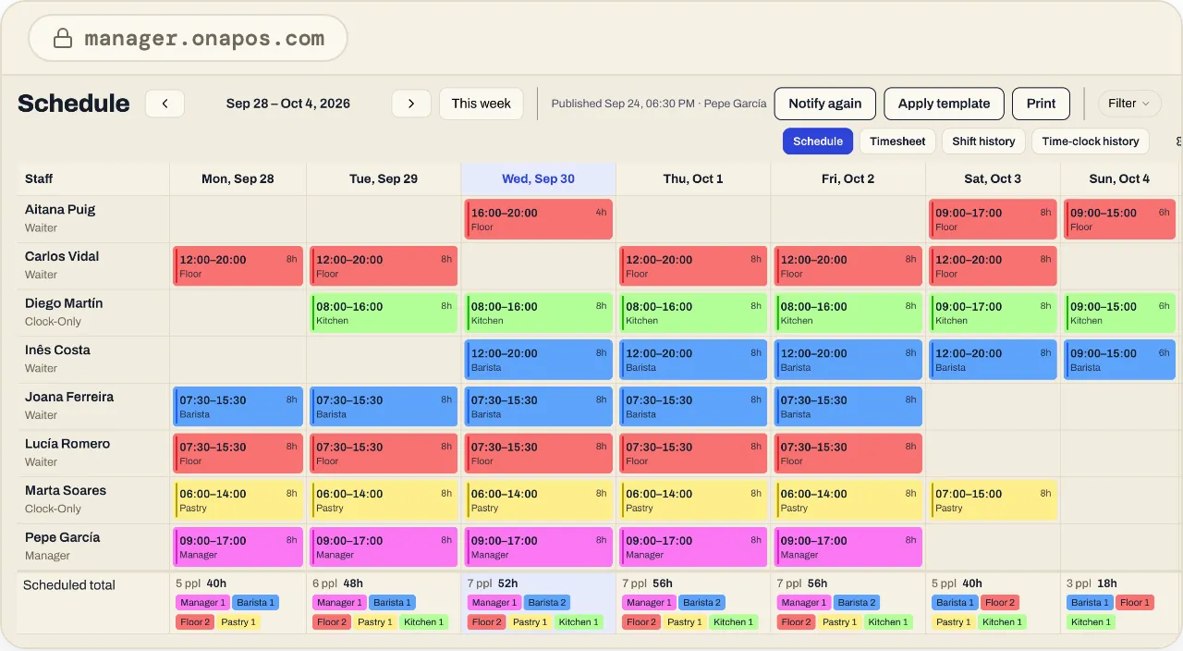Image resolution: width=1183 pixels, height=651 pixels.
Task: Open Lucía Romero's Friday 07:30–15:30 shift
Action: click(848, 454)
